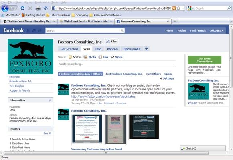Choose Video share option
Viewport: 233px width, 160px height.
pos(117,57)
